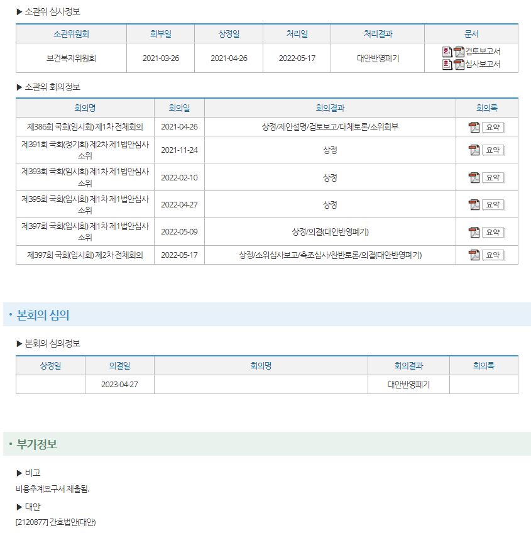The height and width of the screenshot is (550, 531).
Task: Select 보건복지위원회 committee cell
Action: point(71,58)
